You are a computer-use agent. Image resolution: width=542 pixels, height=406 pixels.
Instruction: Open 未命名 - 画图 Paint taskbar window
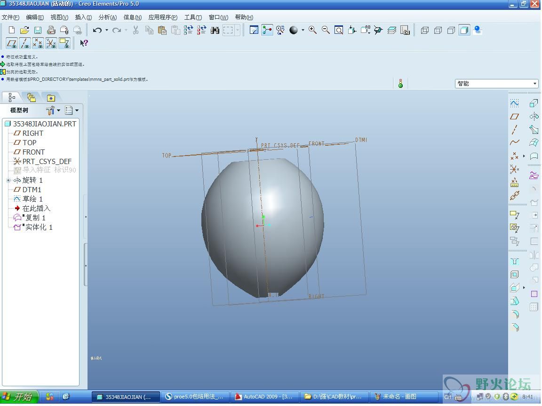coord(403,397)
